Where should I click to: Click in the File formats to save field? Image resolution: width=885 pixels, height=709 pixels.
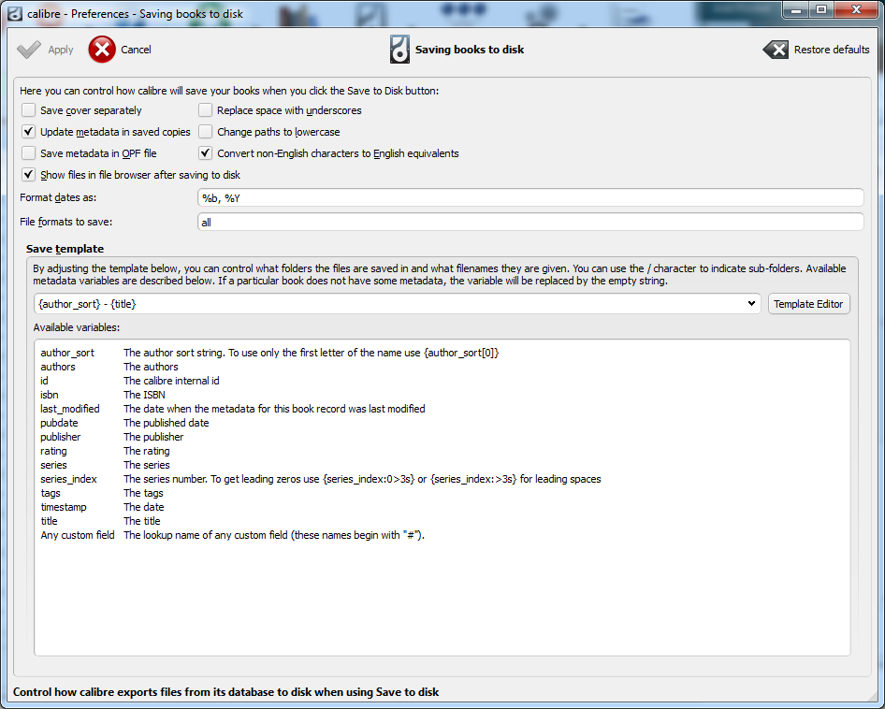pos(530,222)
